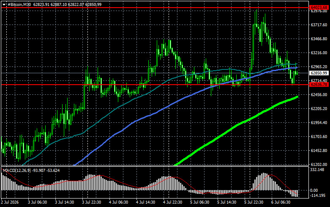
Task: Click price scale value 63717.60
Action: (319, 25)
